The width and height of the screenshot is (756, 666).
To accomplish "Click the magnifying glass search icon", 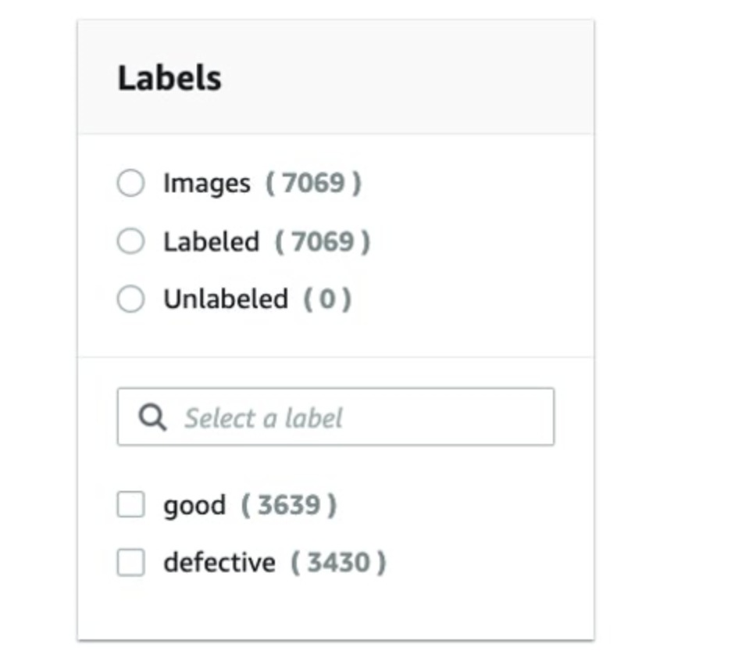I will (152, 418).
